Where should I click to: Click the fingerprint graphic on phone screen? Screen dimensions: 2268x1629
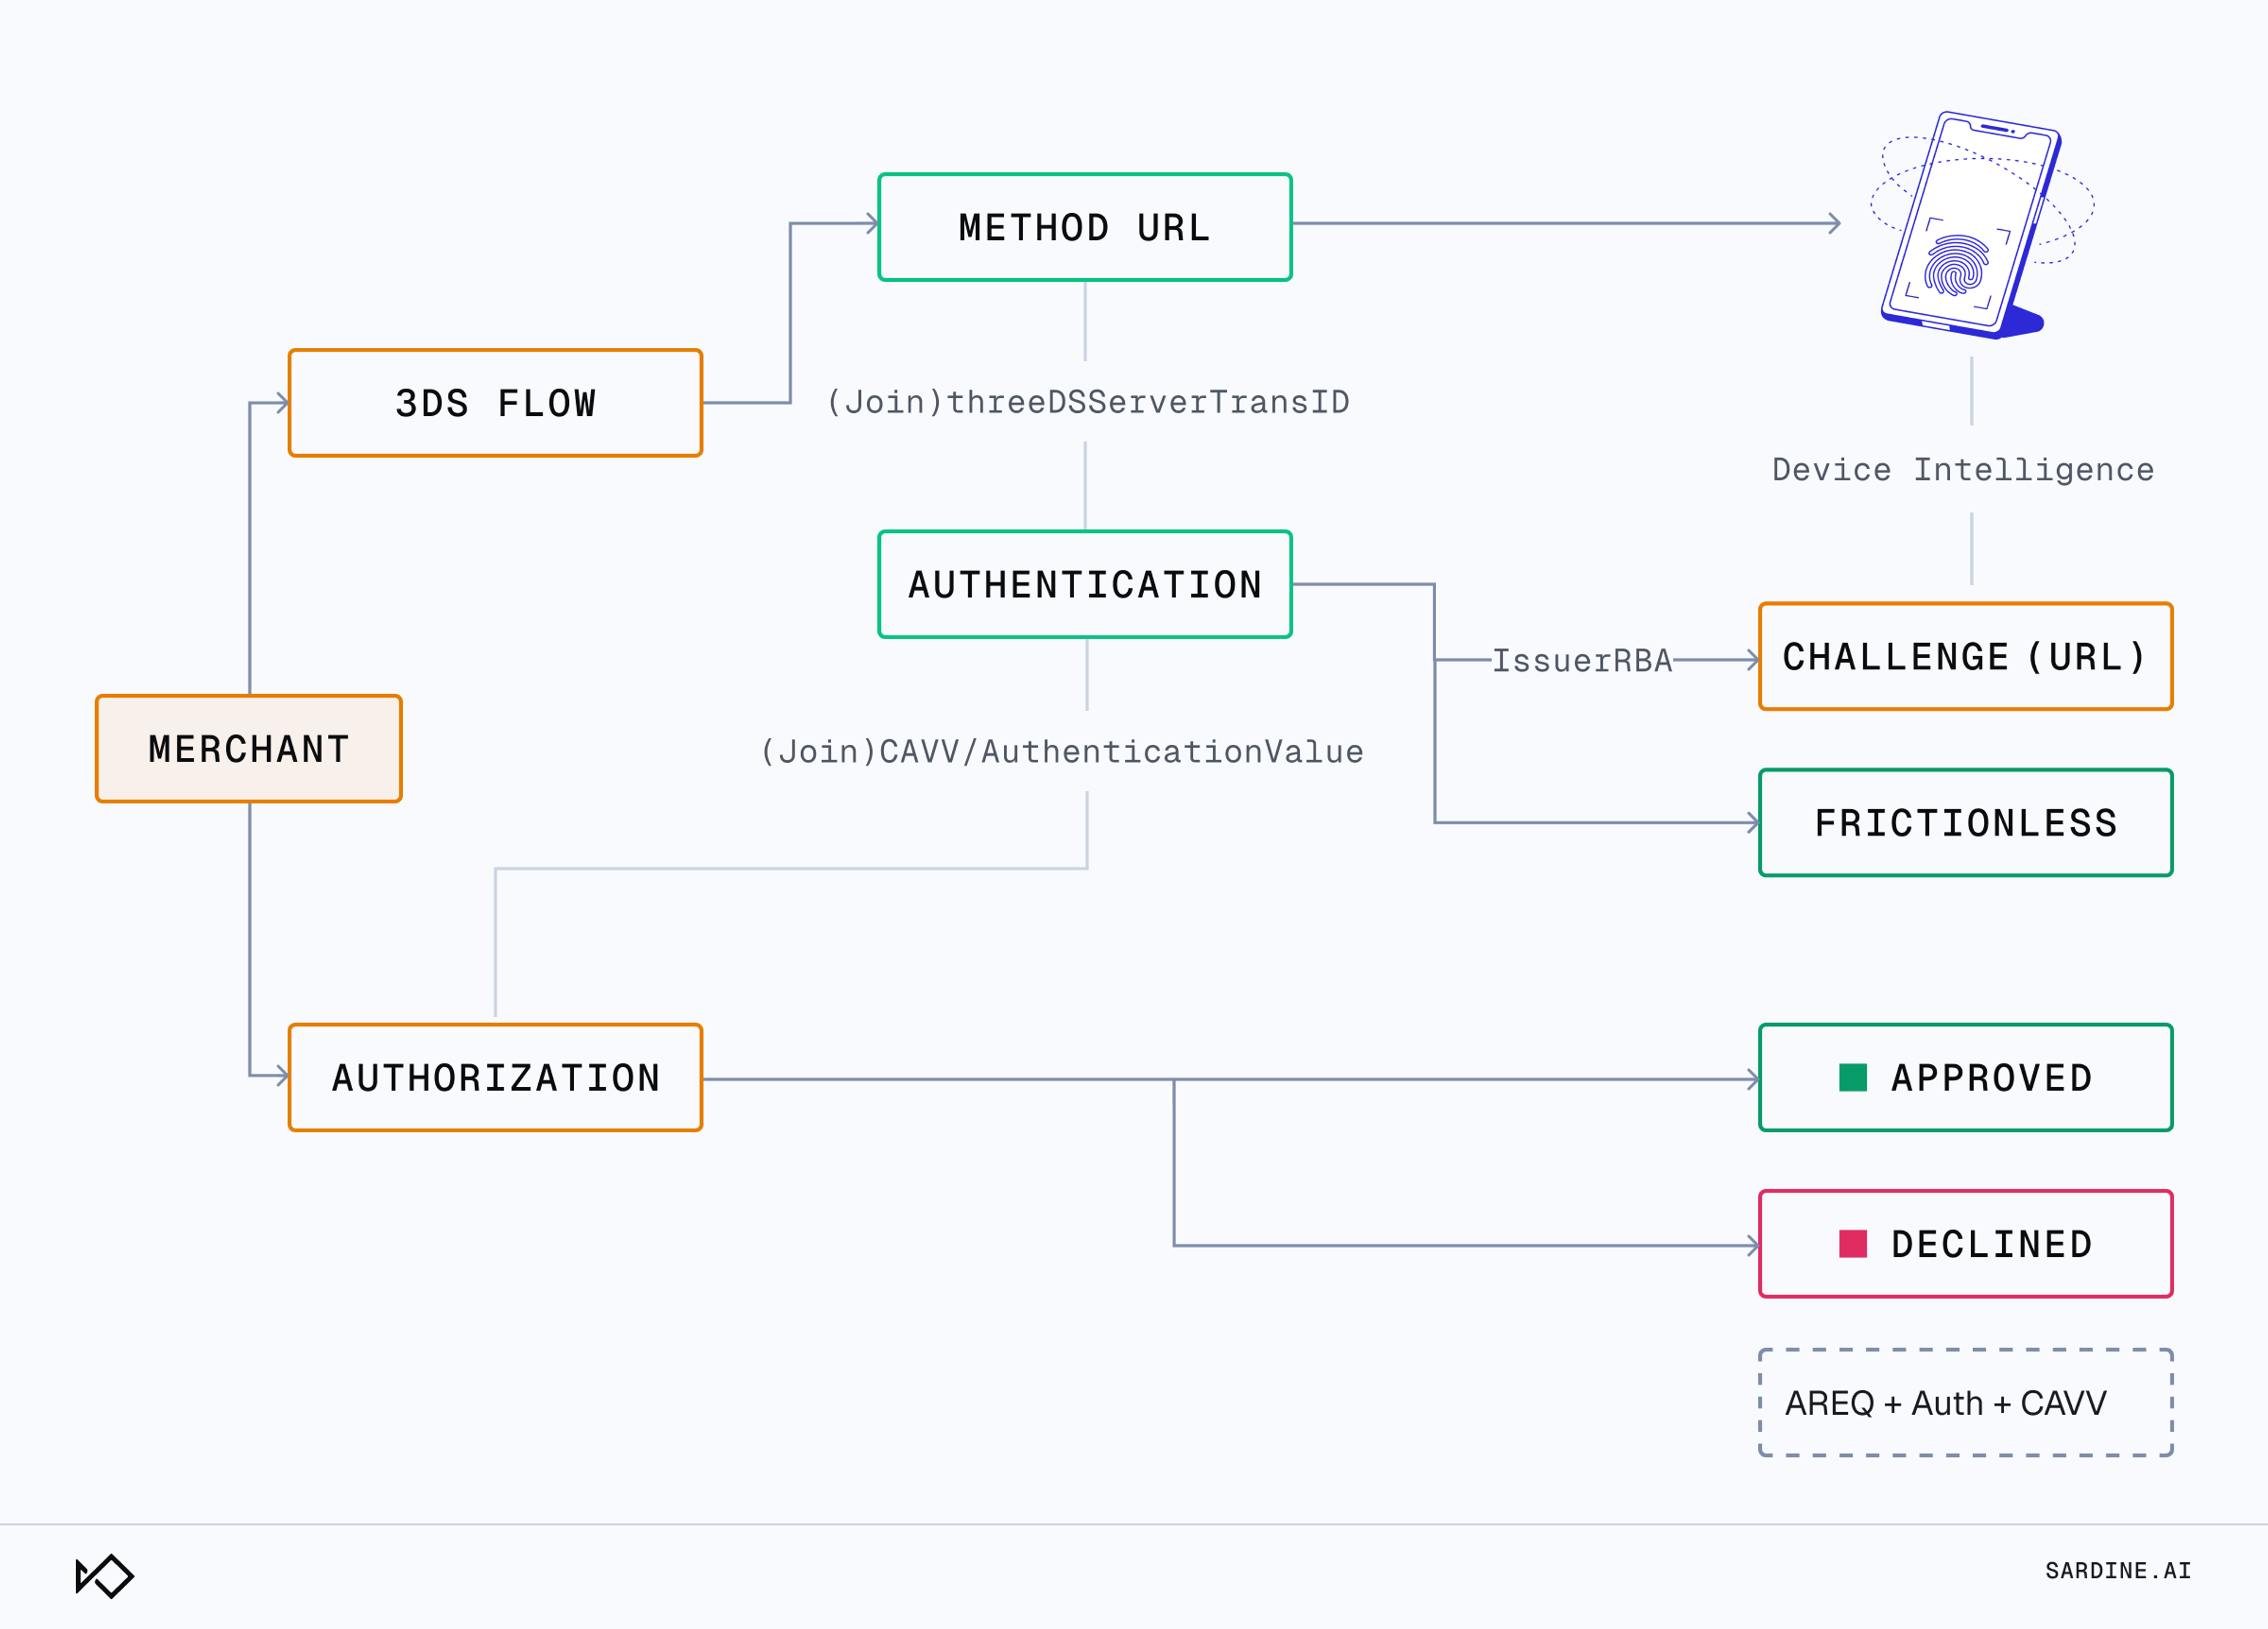(x=1956, y=265)
